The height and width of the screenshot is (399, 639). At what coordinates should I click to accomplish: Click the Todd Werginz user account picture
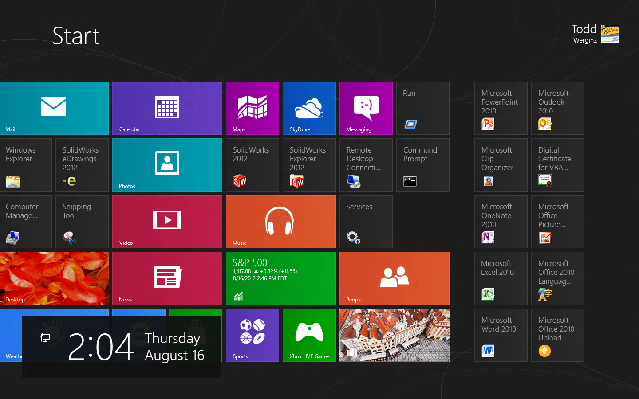click(609, 34)
